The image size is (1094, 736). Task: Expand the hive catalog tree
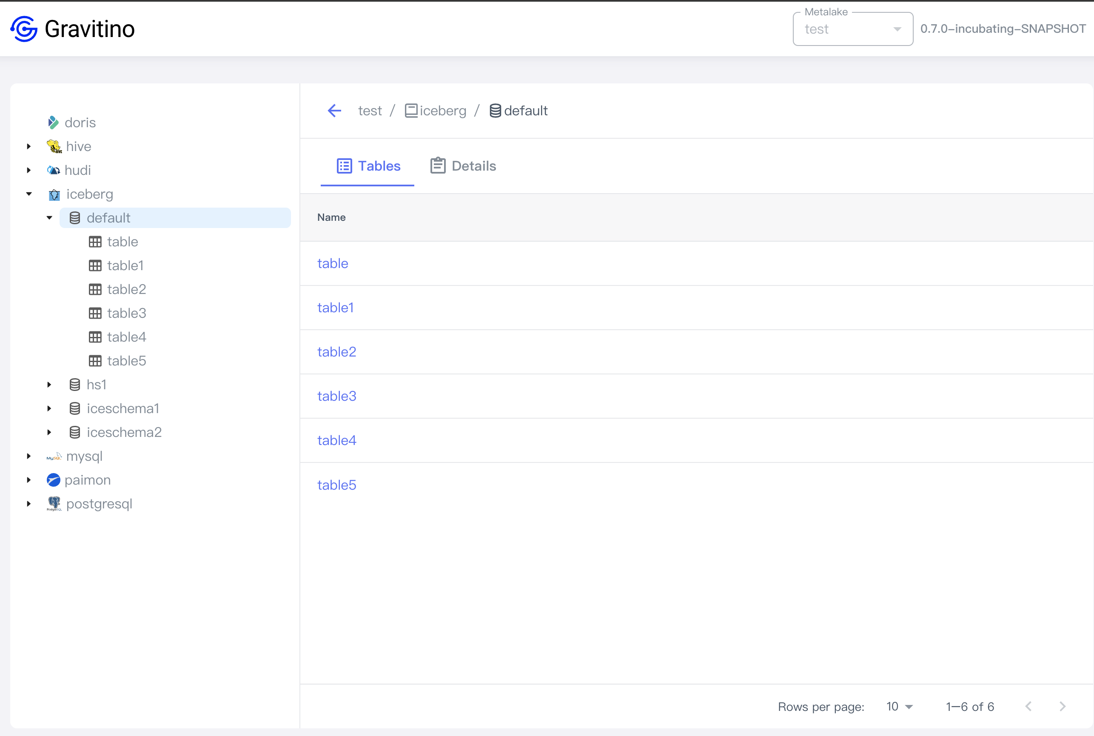point(28,146)
